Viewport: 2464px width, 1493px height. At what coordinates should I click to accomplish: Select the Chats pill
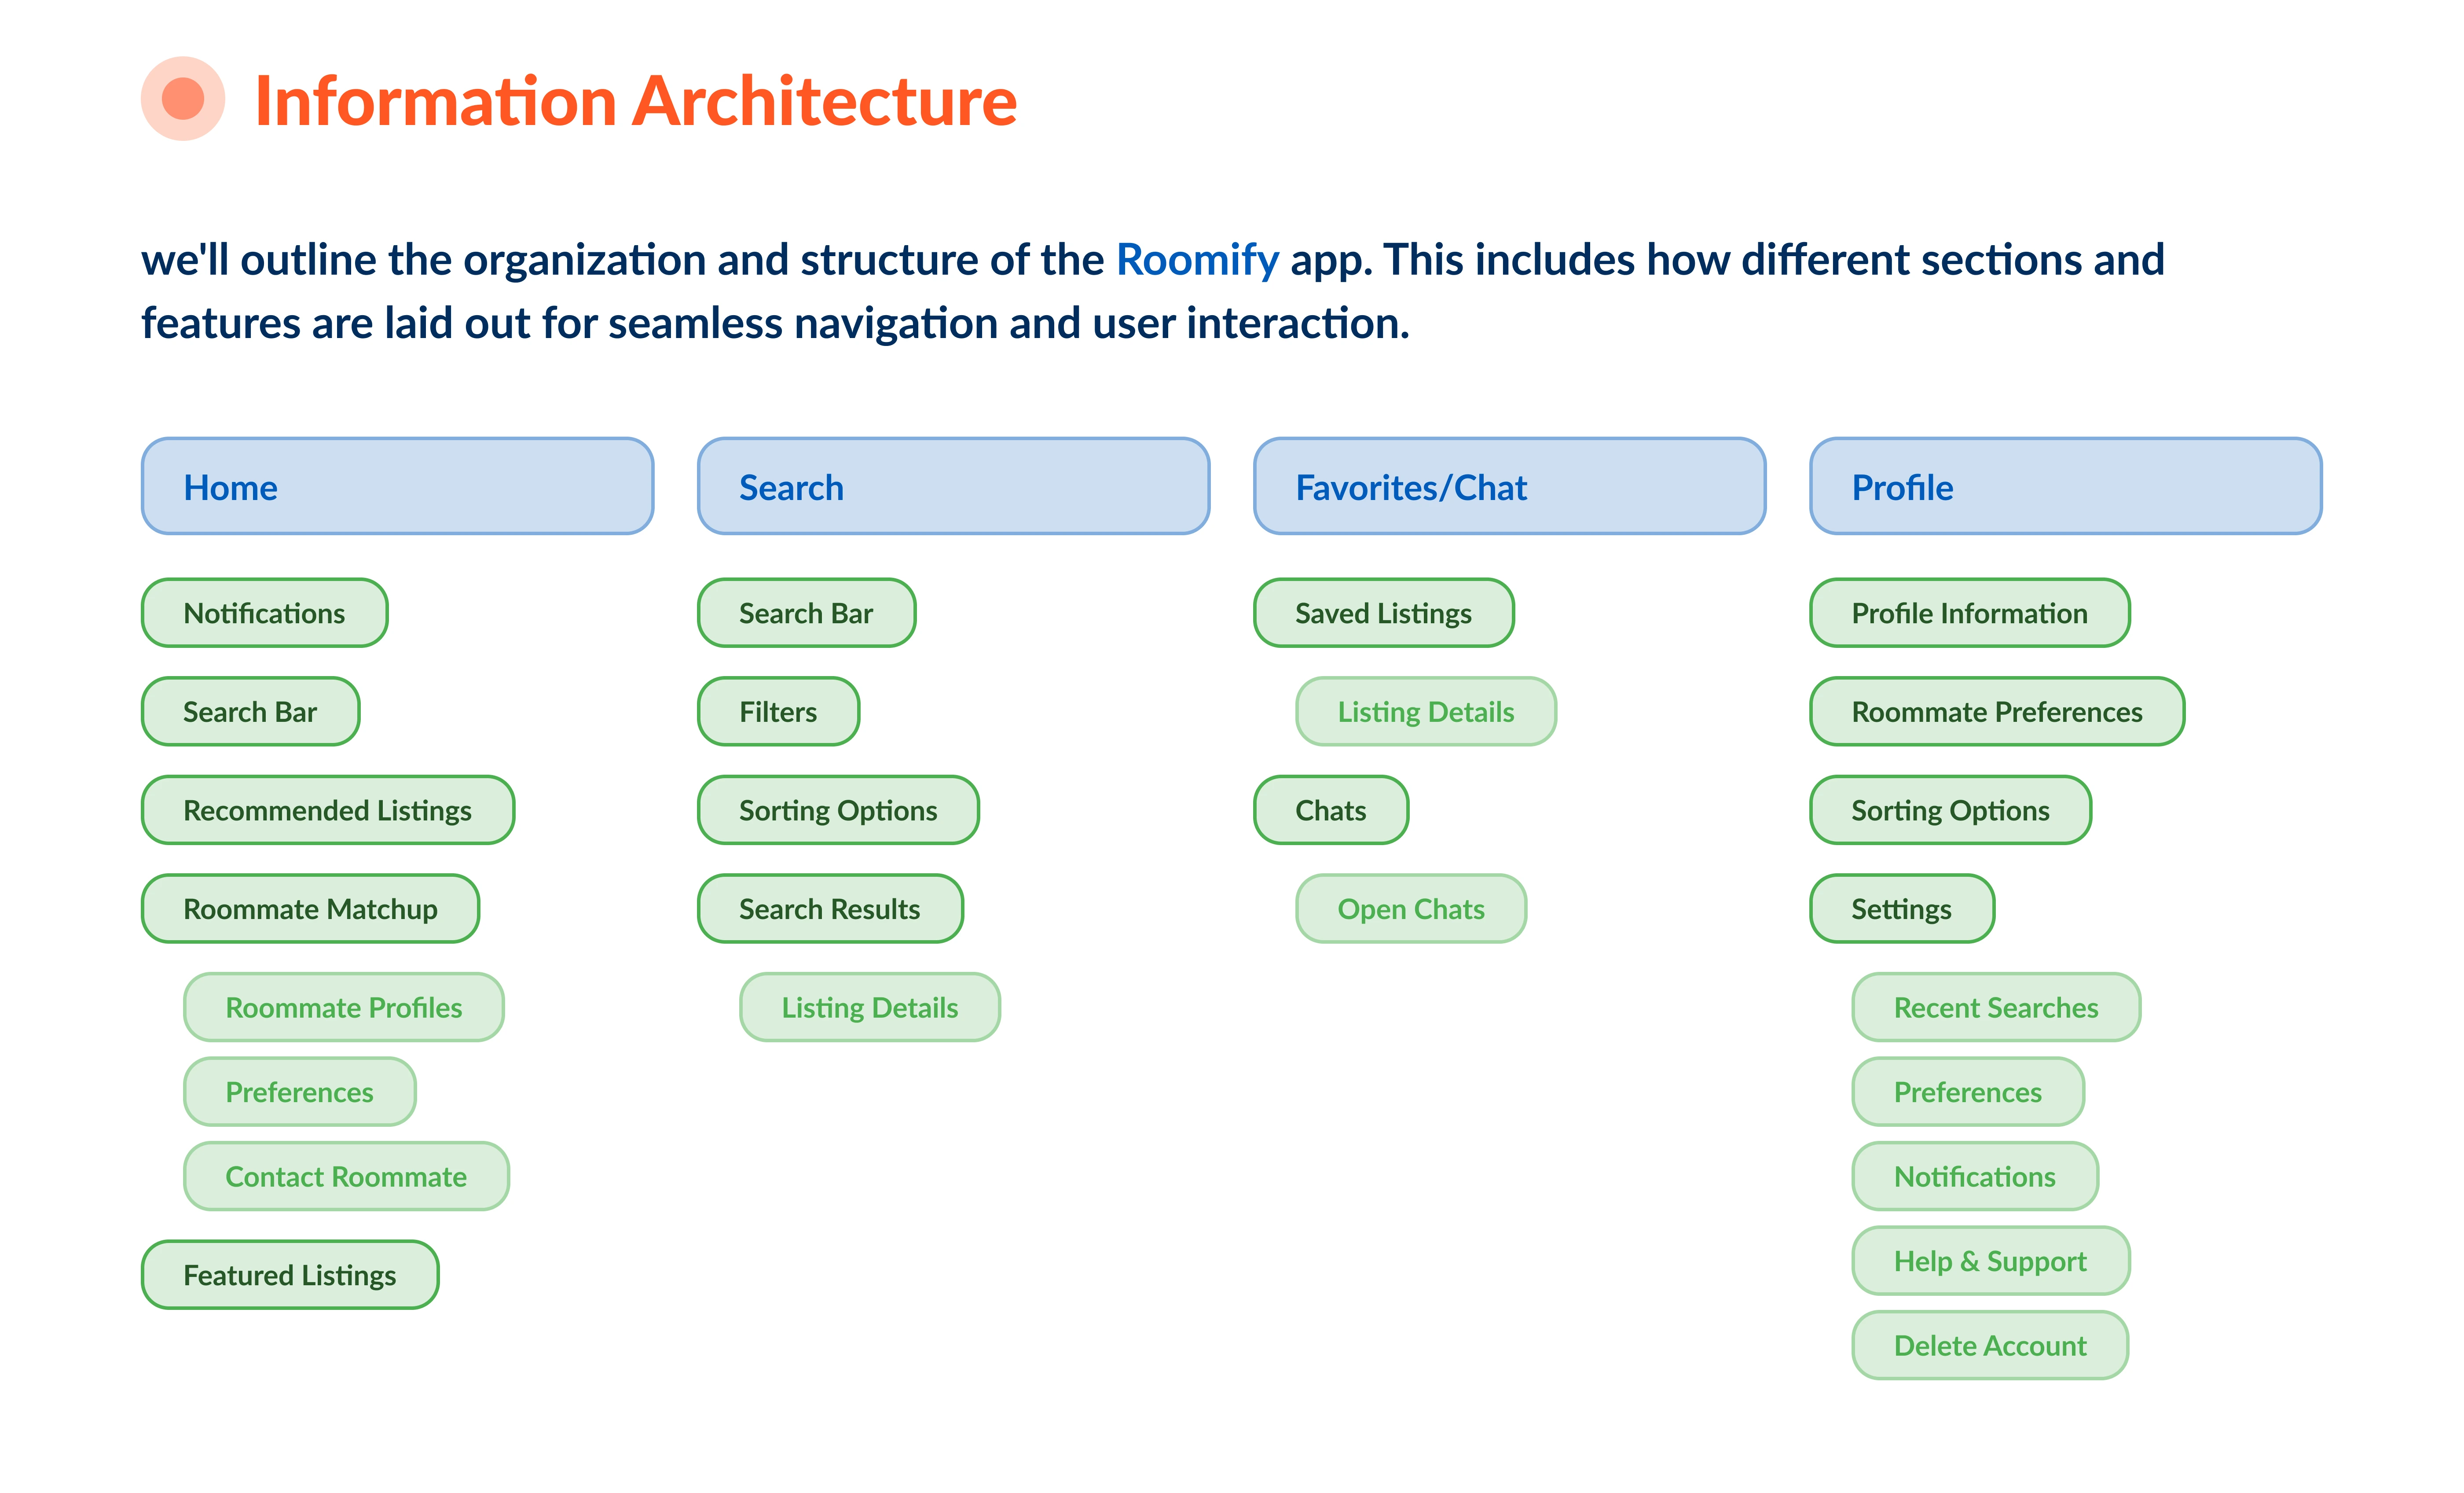pos(1331,811)
